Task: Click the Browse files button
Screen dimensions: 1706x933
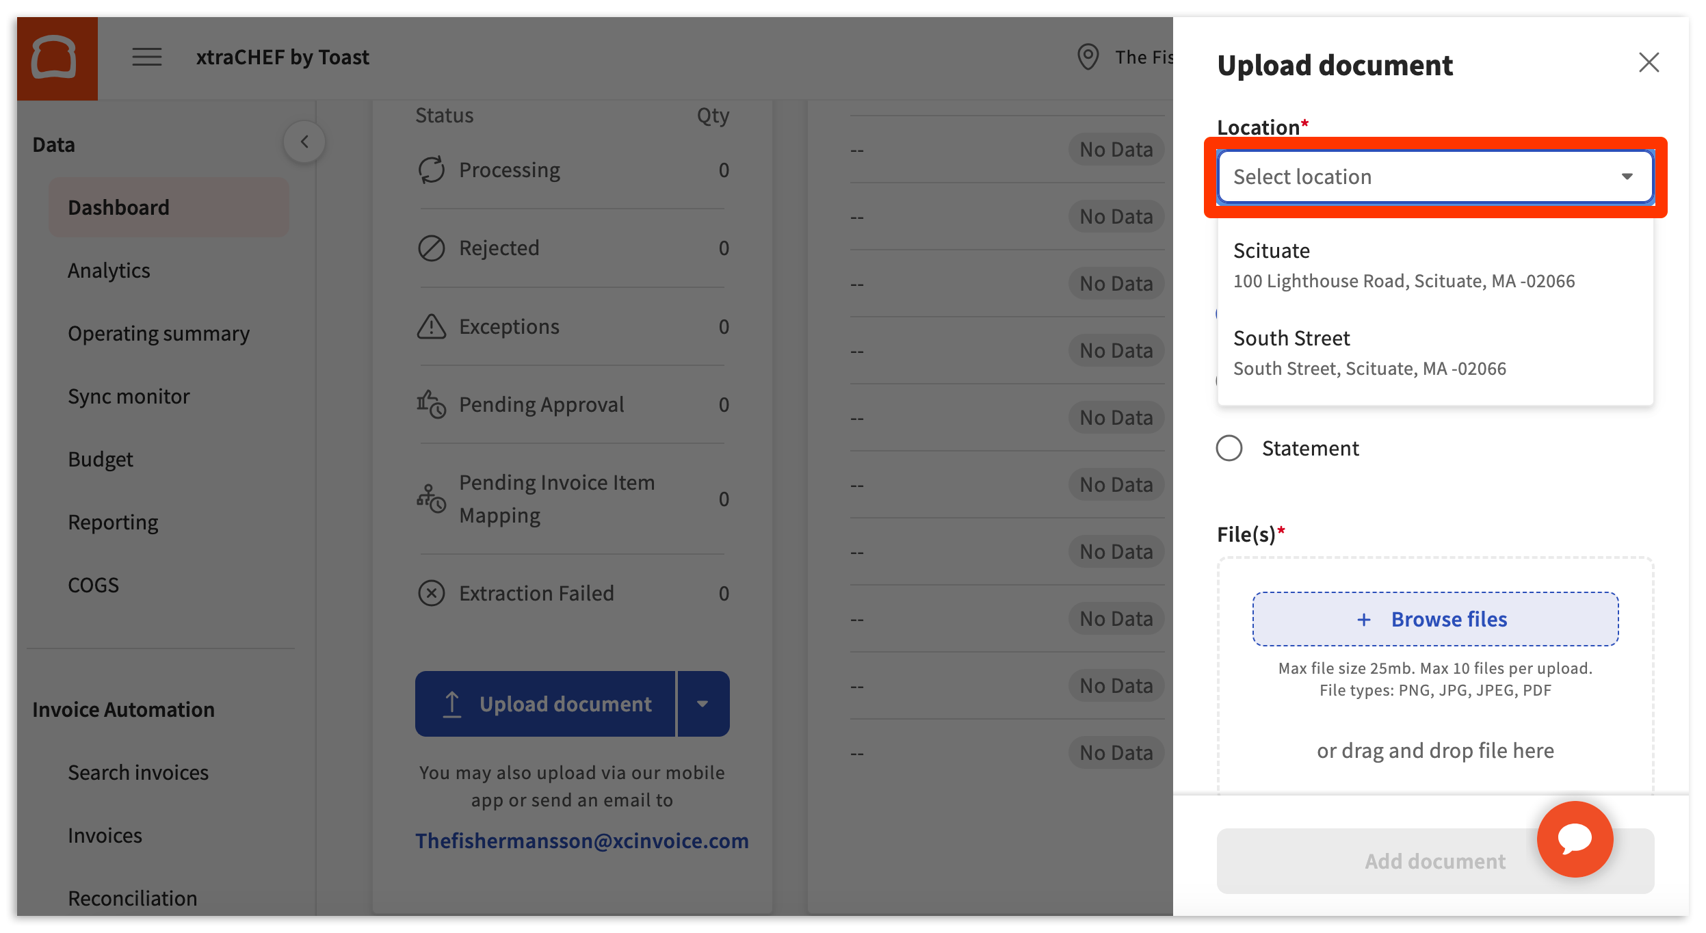Action: point(1434,619)
